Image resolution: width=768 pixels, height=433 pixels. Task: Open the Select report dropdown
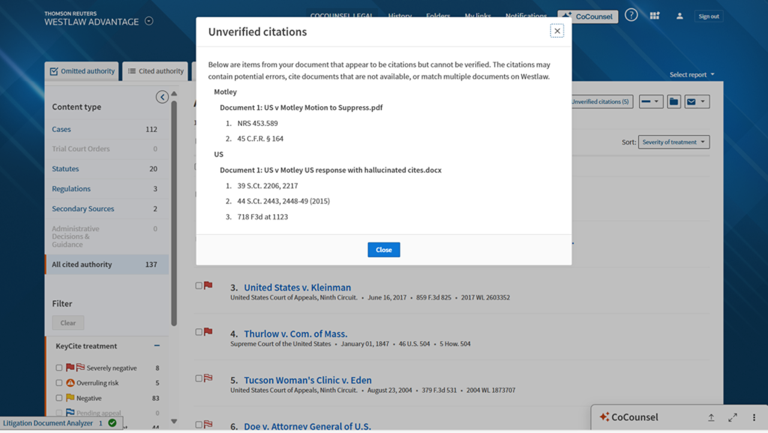tap(692, 75)
